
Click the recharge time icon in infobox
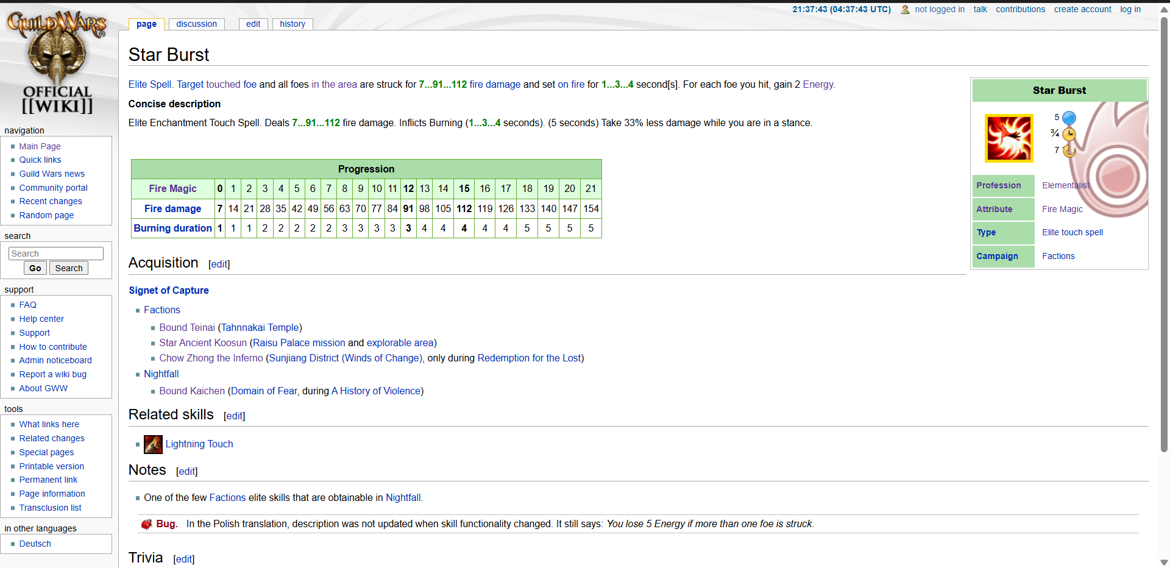[1069, 150]
